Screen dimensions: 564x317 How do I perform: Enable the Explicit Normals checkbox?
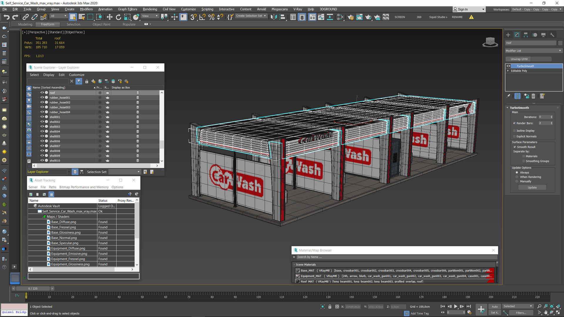coord(514,136)
